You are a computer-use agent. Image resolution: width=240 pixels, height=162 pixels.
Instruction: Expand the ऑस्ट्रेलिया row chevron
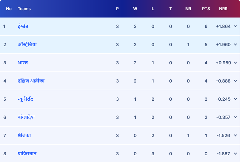click(x=235, y=44)
